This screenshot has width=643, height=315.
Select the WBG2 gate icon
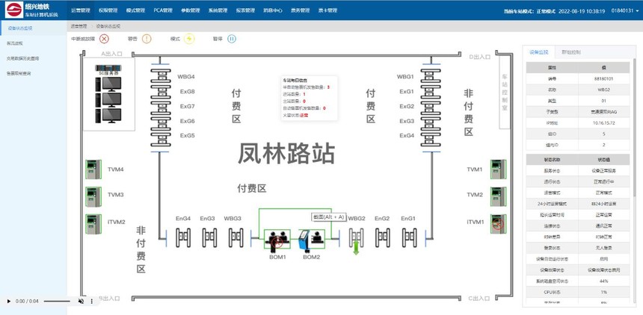[x=357, y=237]
